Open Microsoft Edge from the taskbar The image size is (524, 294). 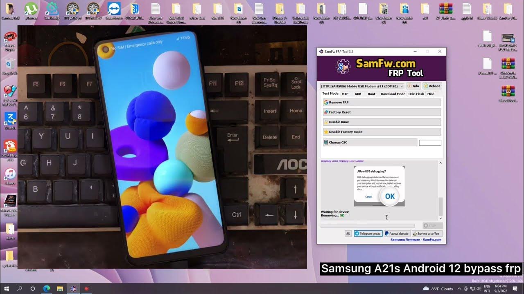click(46, 288)
